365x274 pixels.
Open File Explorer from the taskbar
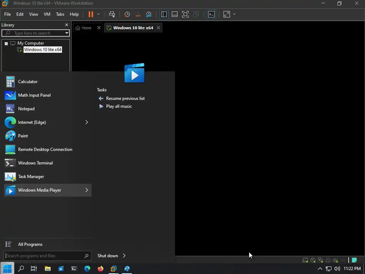click(48, 268)
